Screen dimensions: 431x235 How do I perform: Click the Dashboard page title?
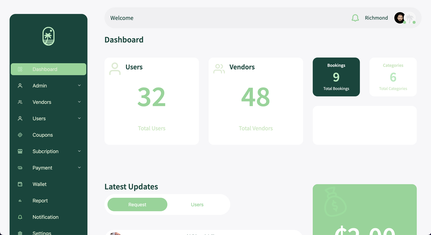click(124, 40)
